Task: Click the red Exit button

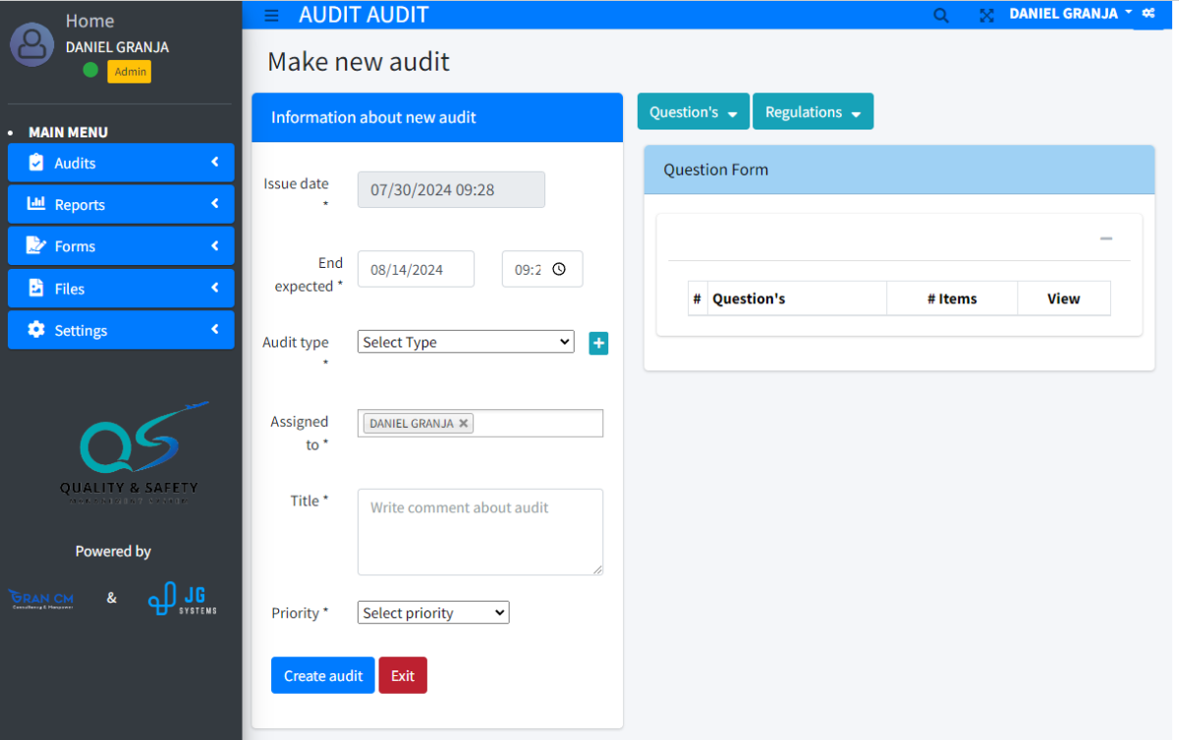Action: (403, 675)
